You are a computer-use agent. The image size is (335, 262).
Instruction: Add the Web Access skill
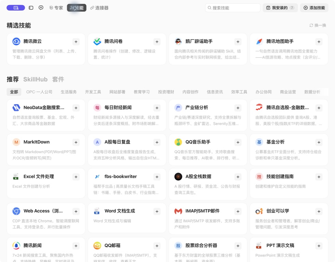(x=76, y=212)
